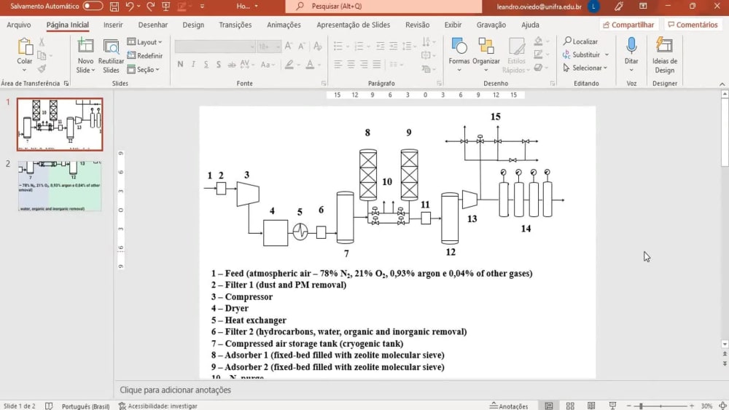729x410 pixels.
Task: Open the Quick Access Toolbar customize arrow
Action: click(202, 6)
